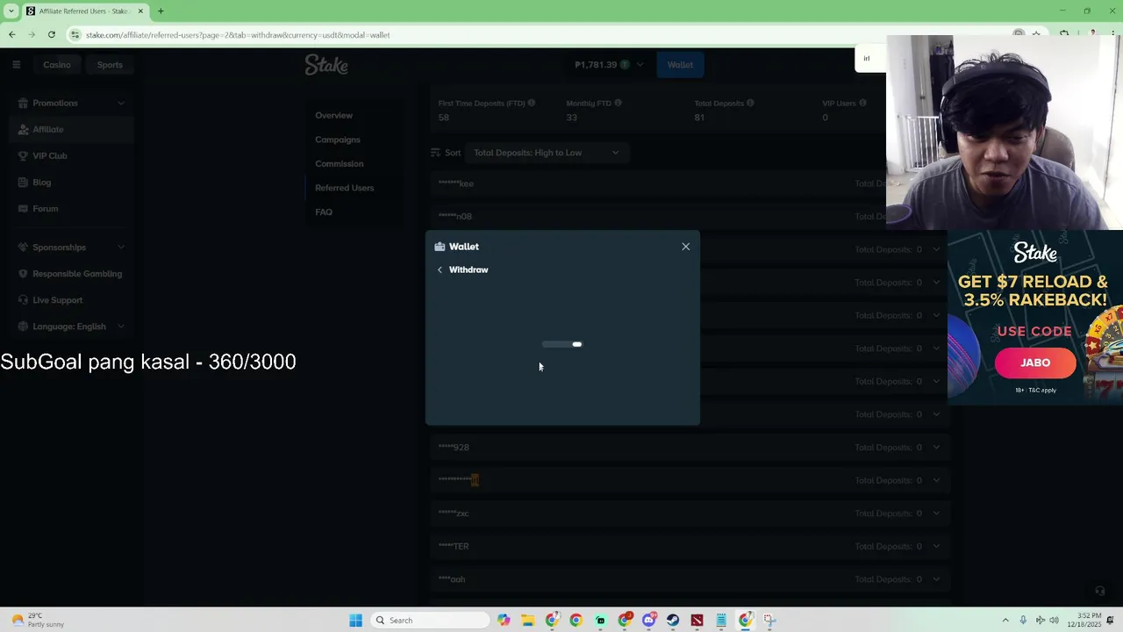Switch to the Sports section

click(110, 64)
